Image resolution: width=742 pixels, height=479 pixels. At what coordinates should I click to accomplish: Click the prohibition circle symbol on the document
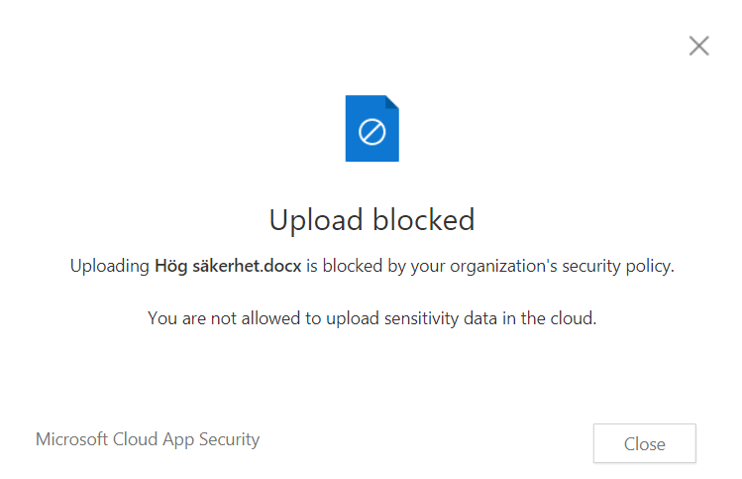point(371,132)
